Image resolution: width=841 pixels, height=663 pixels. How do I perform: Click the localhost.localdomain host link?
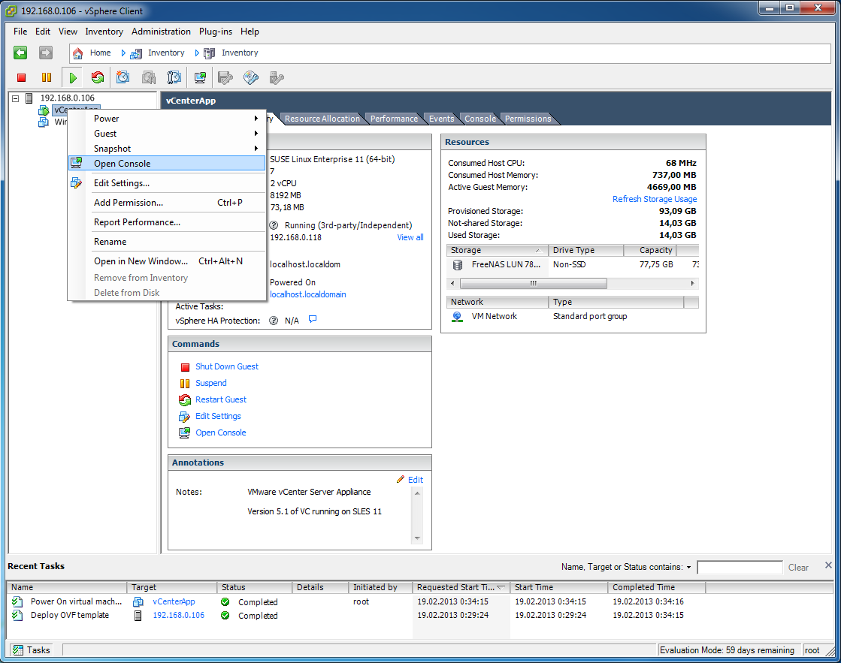point(308,294)
